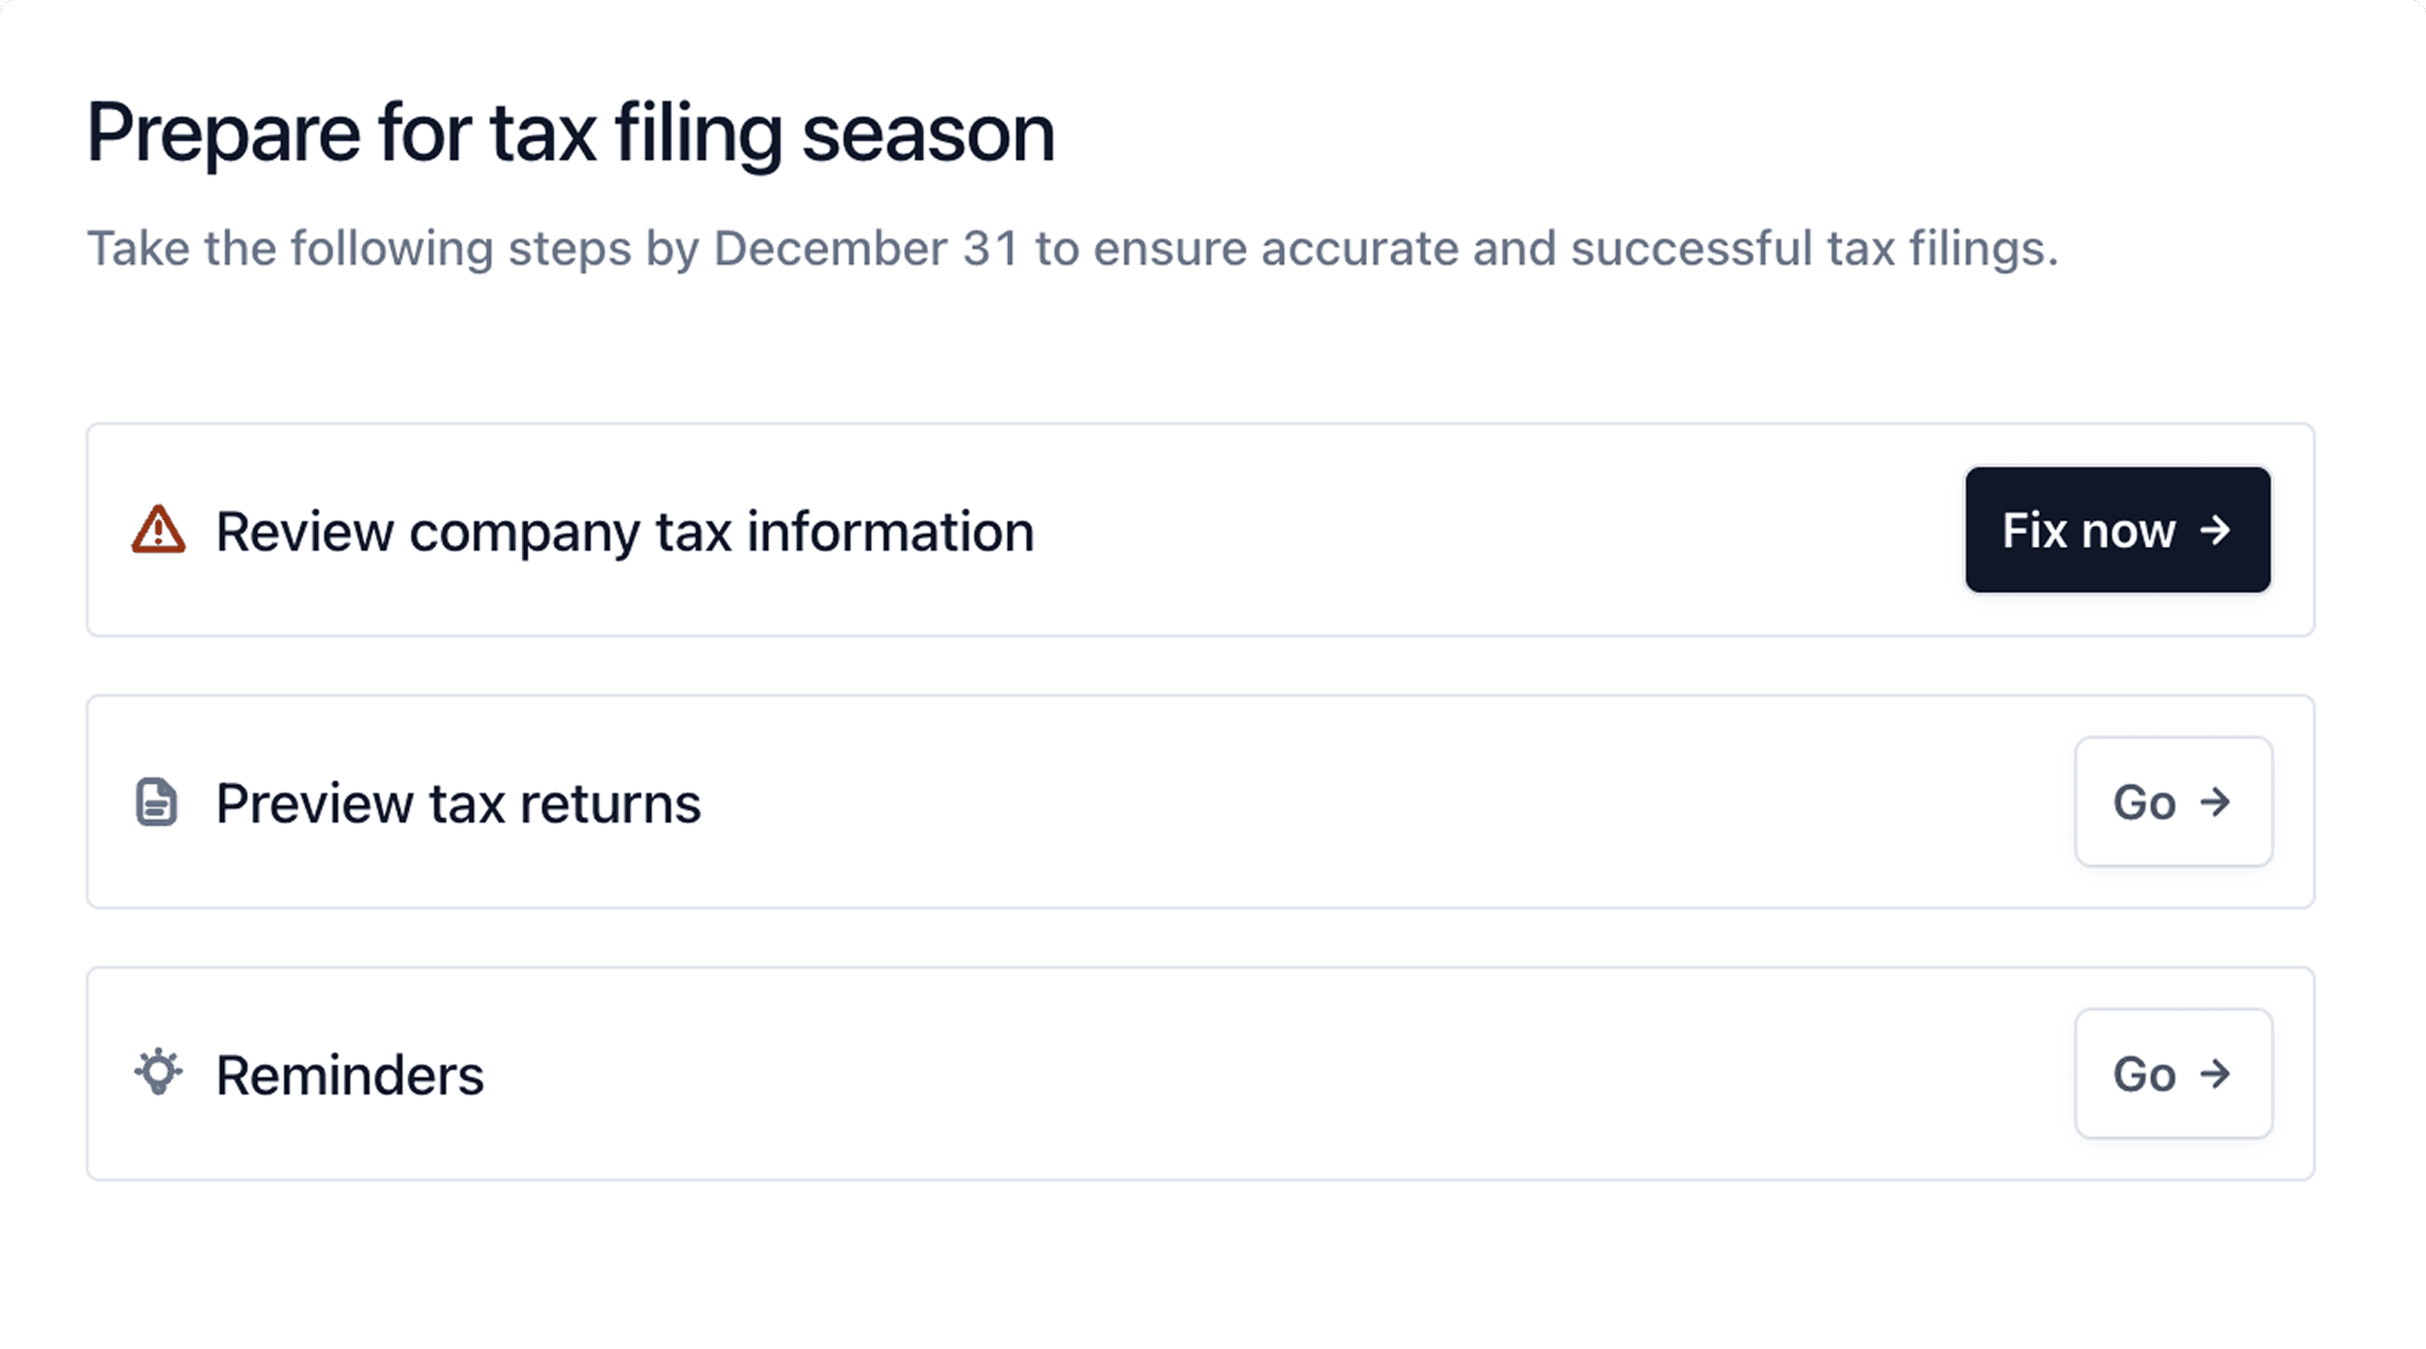Screen dimensions: 2426x1349
Task: Click the Prepare for tax filing season heading
Action: pos(571,134)
